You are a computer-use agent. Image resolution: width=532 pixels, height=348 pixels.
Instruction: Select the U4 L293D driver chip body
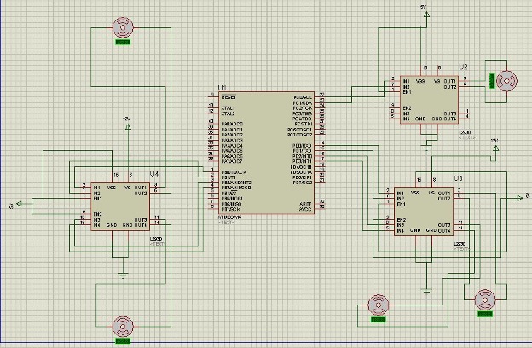coord(120,206)
